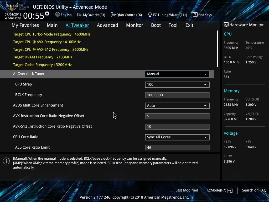Click Target CPU @ AVX-512 Frequency text
Screen dimensions: 269x202
coord(51,49)
